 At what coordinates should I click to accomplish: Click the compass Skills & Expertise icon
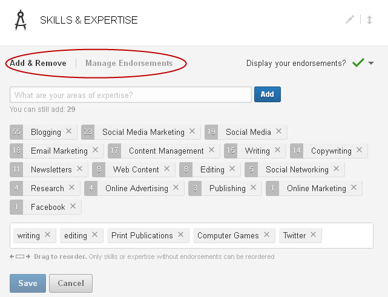[21, 20]
